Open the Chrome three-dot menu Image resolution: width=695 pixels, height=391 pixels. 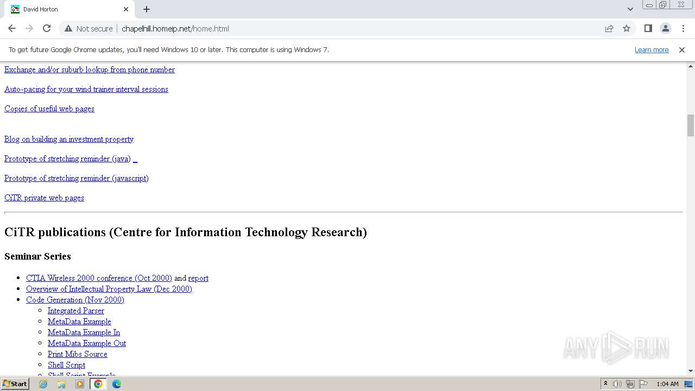pyautogui.click(x=683, y=28)
